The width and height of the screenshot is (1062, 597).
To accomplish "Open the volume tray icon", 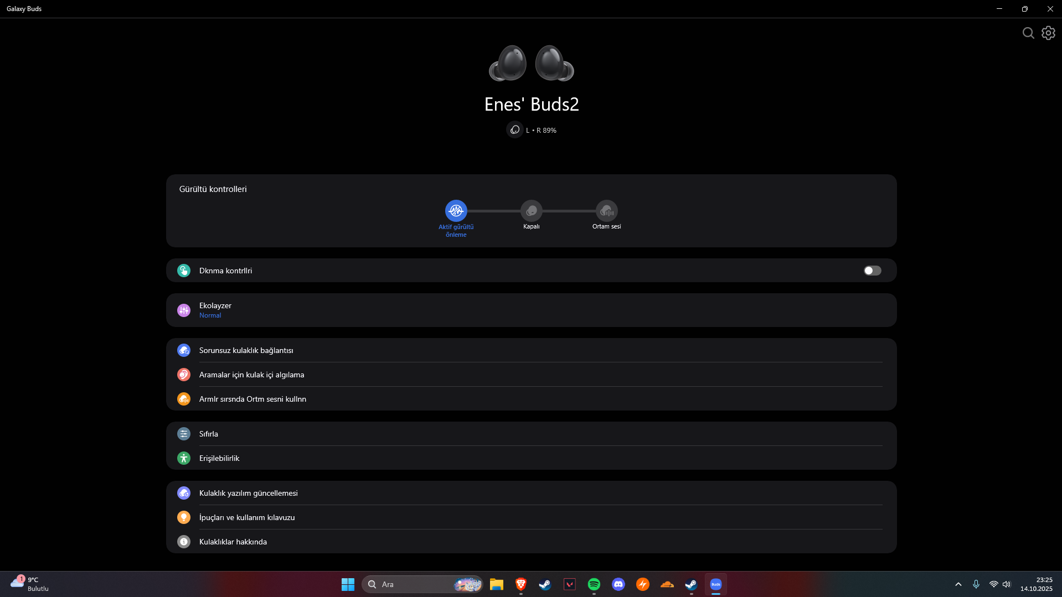I will tap(1007, 584).
